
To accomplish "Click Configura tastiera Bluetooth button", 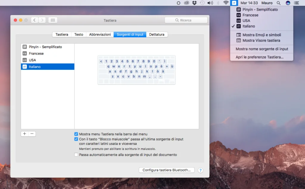I will [x=166, y=170].
